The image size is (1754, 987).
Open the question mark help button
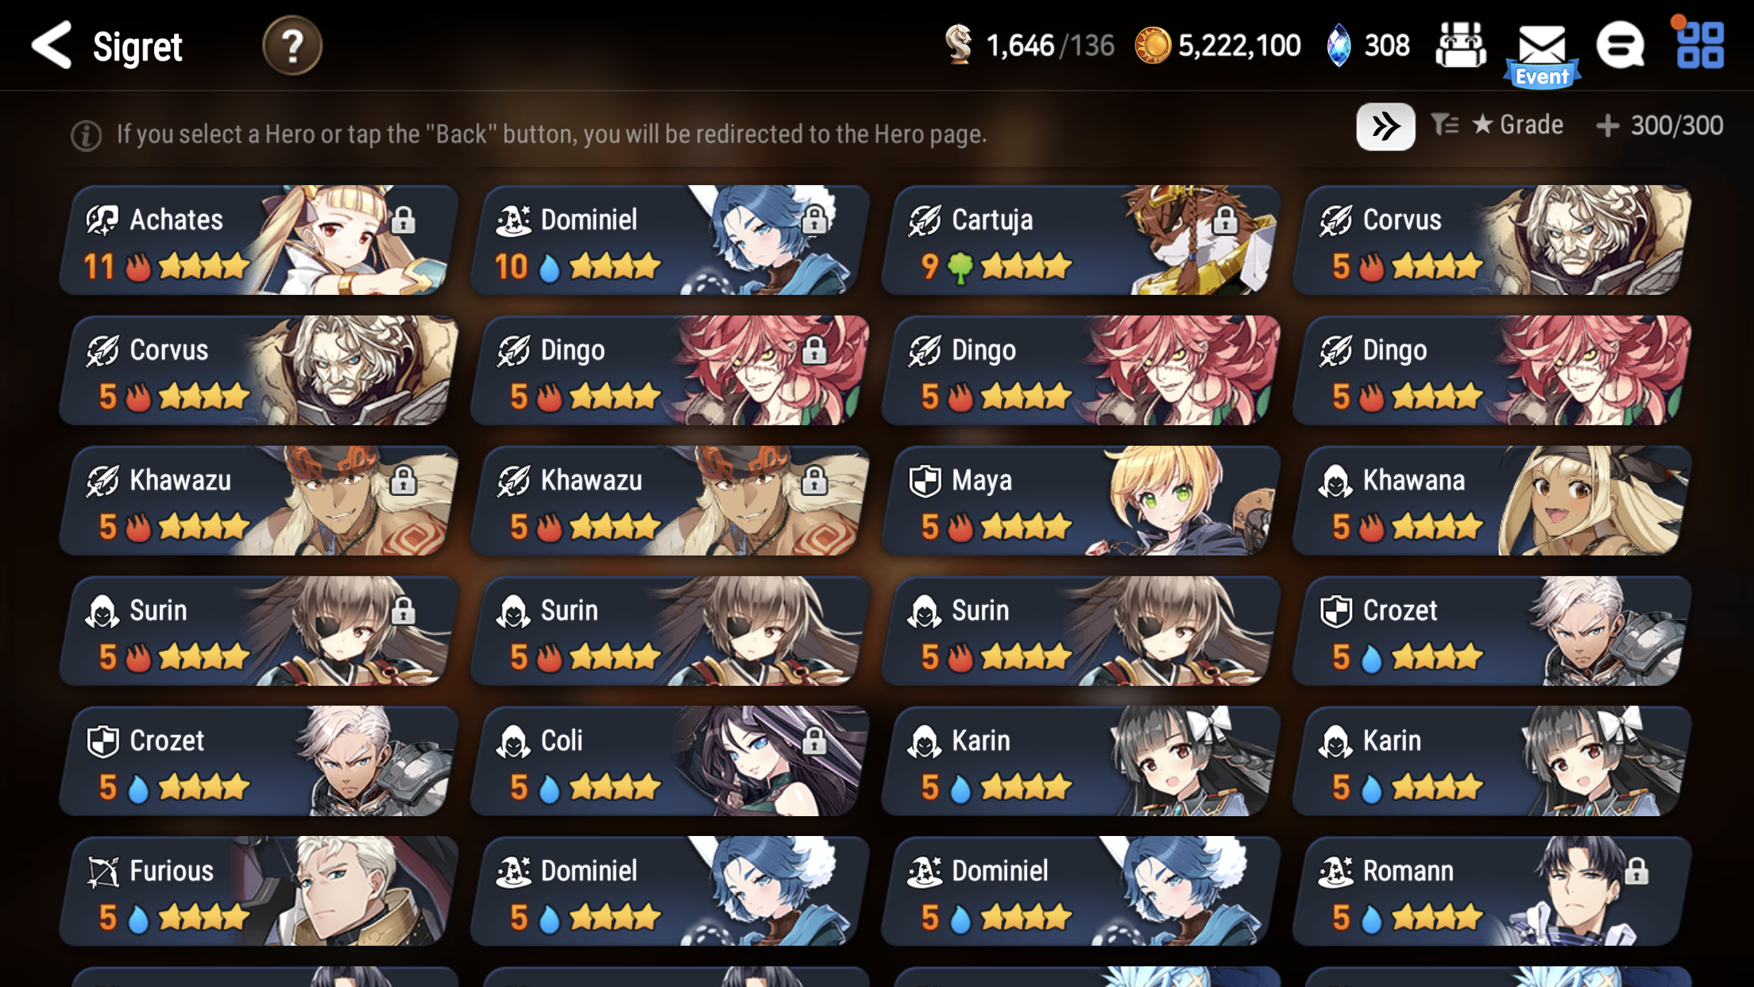click(292, 46)
